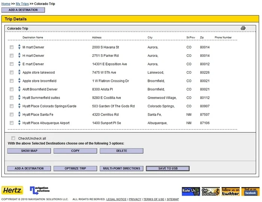Click the OPTIMIZE TRIP button
The width and height of the screenshot is (262, 202).
[75, 168]
